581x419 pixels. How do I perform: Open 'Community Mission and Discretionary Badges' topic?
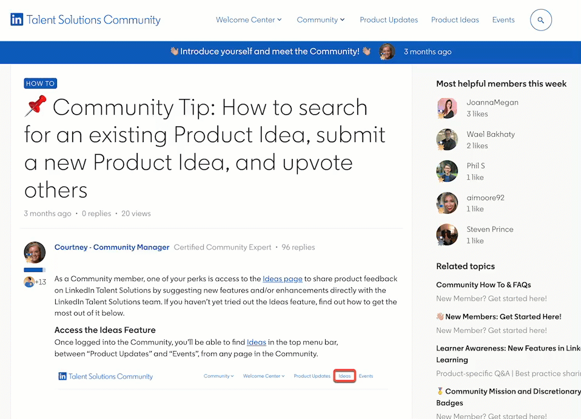point(508,397)
